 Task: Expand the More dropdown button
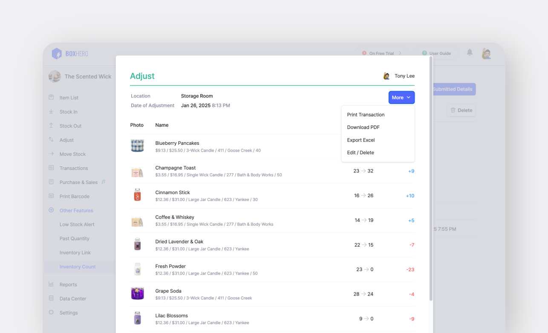tap(401, 98)
